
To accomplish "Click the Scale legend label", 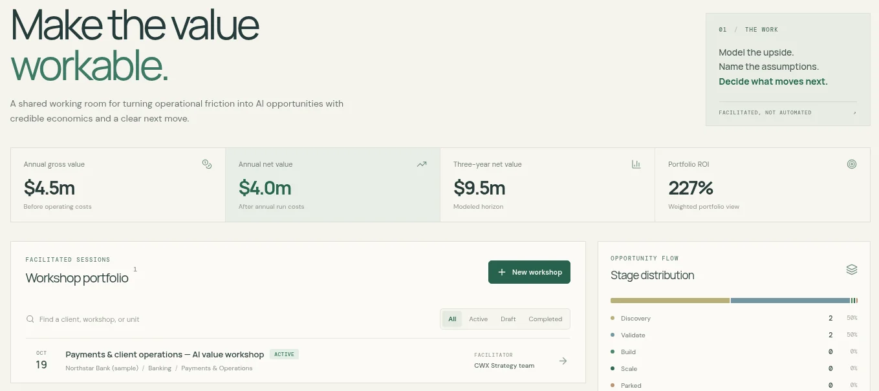I will click(629, 369).
